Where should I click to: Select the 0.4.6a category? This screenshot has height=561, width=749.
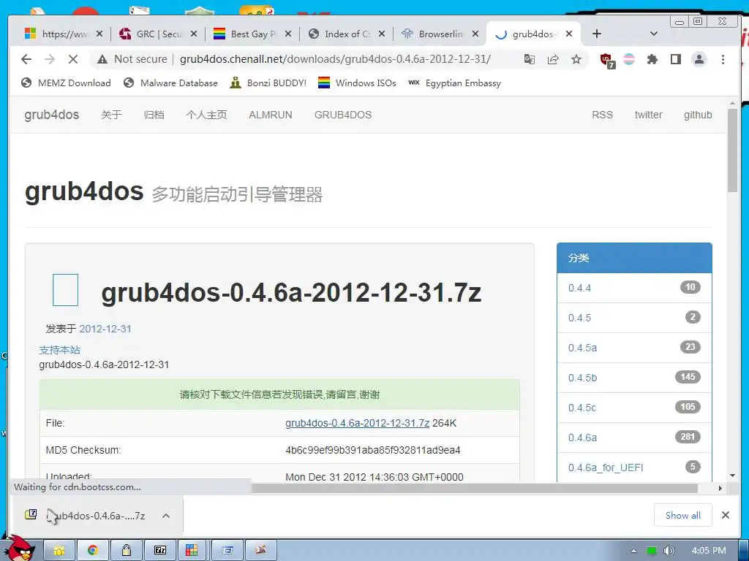[x=634, y=438]
